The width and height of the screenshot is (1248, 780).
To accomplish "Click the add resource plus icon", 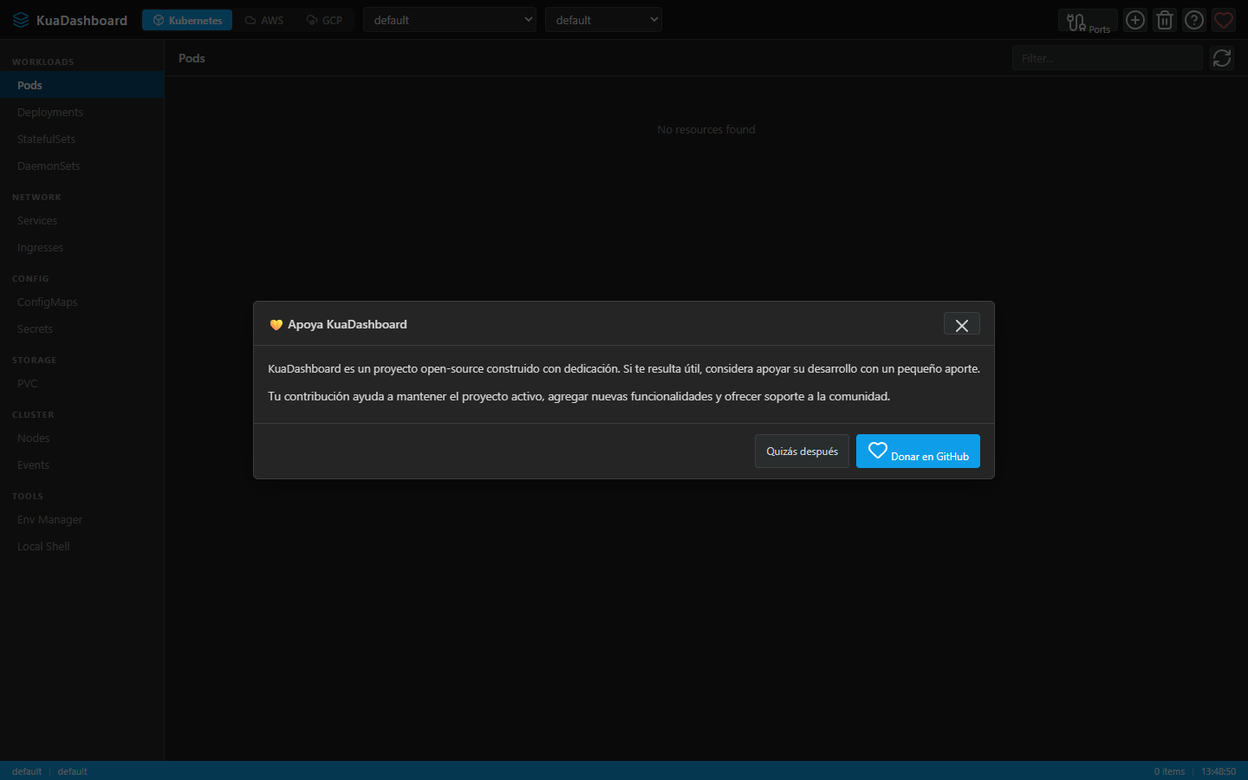I will (x=1135, y=20).
